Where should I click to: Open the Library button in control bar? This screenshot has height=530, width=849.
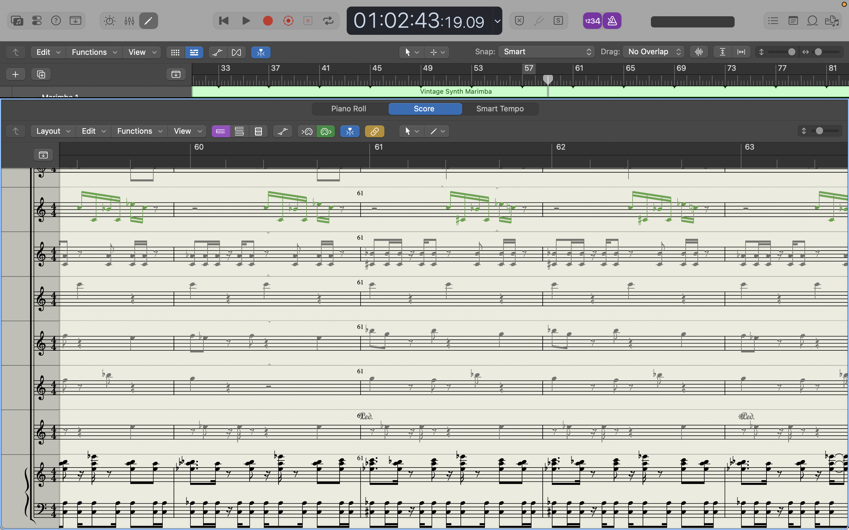[17, 21]
